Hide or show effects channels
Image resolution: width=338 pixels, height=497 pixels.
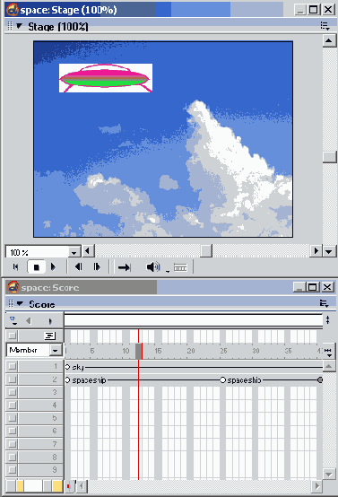point(328,320)
